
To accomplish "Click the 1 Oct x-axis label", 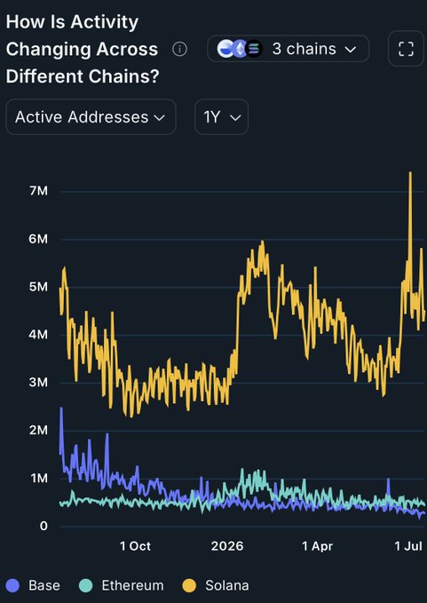I will click(135, 546).
